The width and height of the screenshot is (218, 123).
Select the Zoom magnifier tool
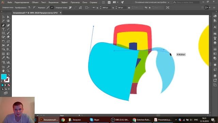point(8,71)
